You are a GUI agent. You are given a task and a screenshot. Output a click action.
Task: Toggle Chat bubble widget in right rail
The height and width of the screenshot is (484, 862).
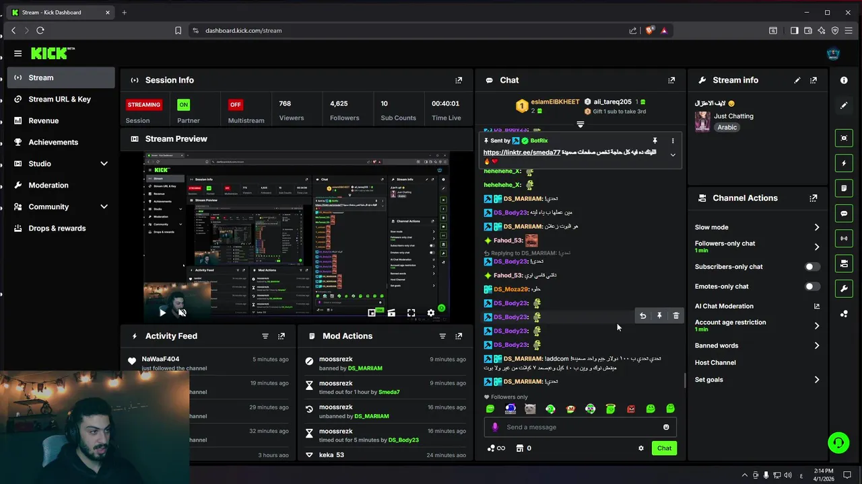tap(844, 213)
